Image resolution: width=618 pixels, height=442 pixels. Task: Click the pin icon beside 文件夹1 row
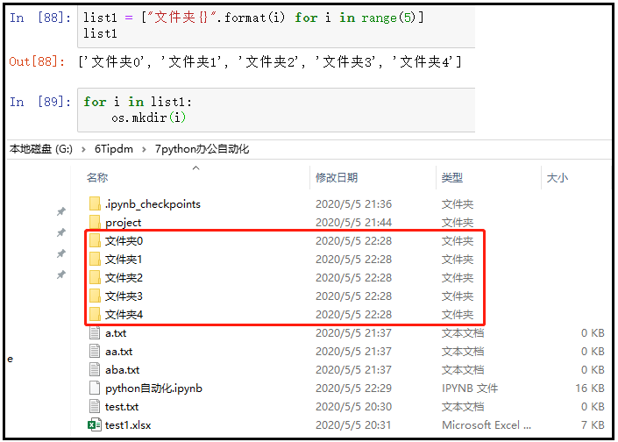coord(61,253)
